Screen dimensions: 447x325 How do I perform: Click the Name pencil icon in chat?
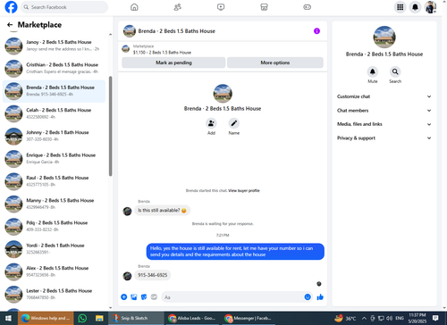(x=234, y=123)
